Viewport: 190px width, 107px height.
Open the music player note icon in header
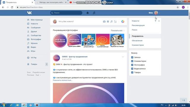94,13
